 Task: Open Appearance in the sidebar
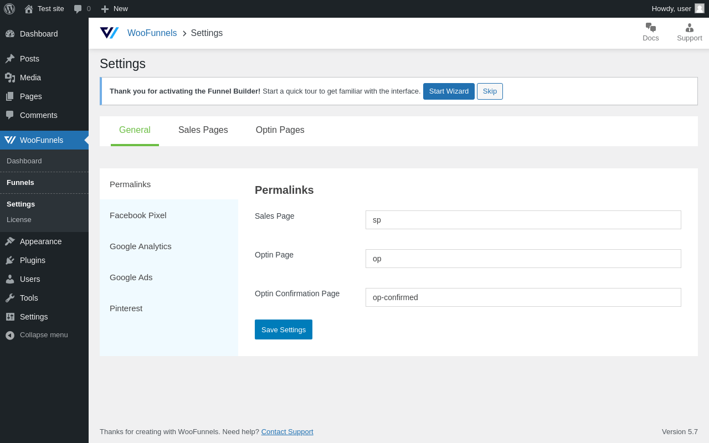coord(44,241)
